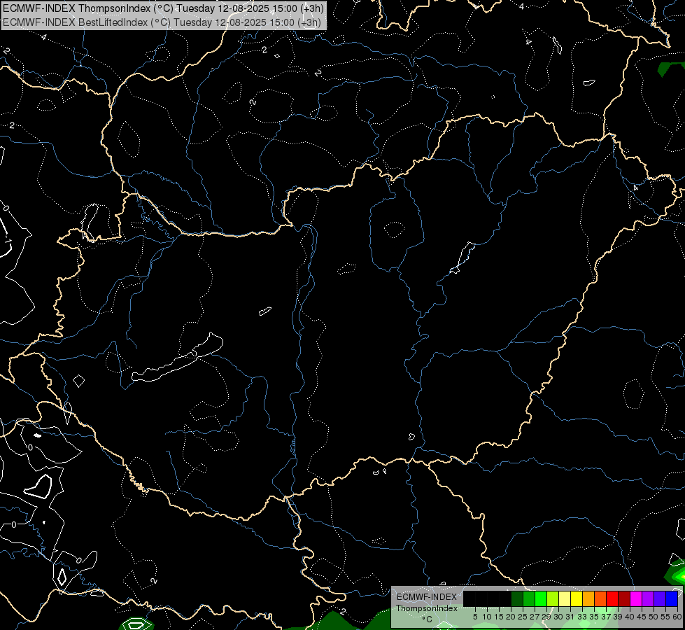Select the ThompsonIndex title line in the header
The image size is (685, 630).
pyautogui.click(x=163, y=8)
